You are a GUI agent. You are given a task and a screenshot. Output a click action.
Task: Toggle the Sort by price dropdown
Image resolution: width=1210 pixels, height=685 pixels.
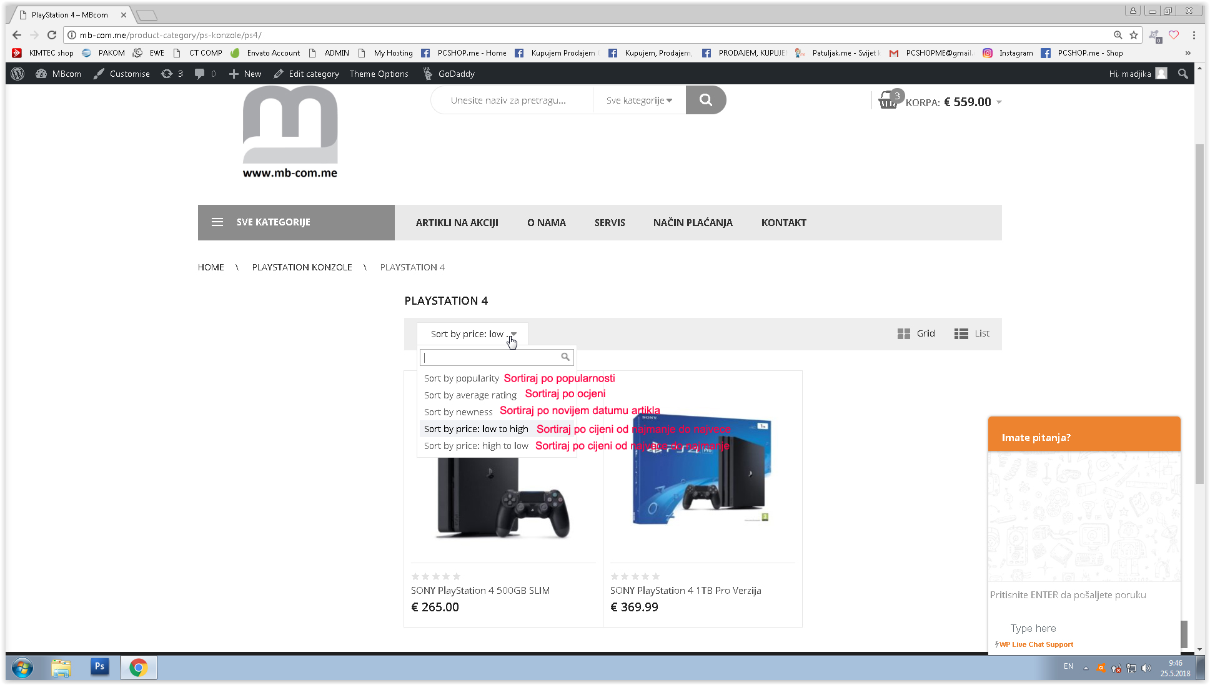(472, 334)
